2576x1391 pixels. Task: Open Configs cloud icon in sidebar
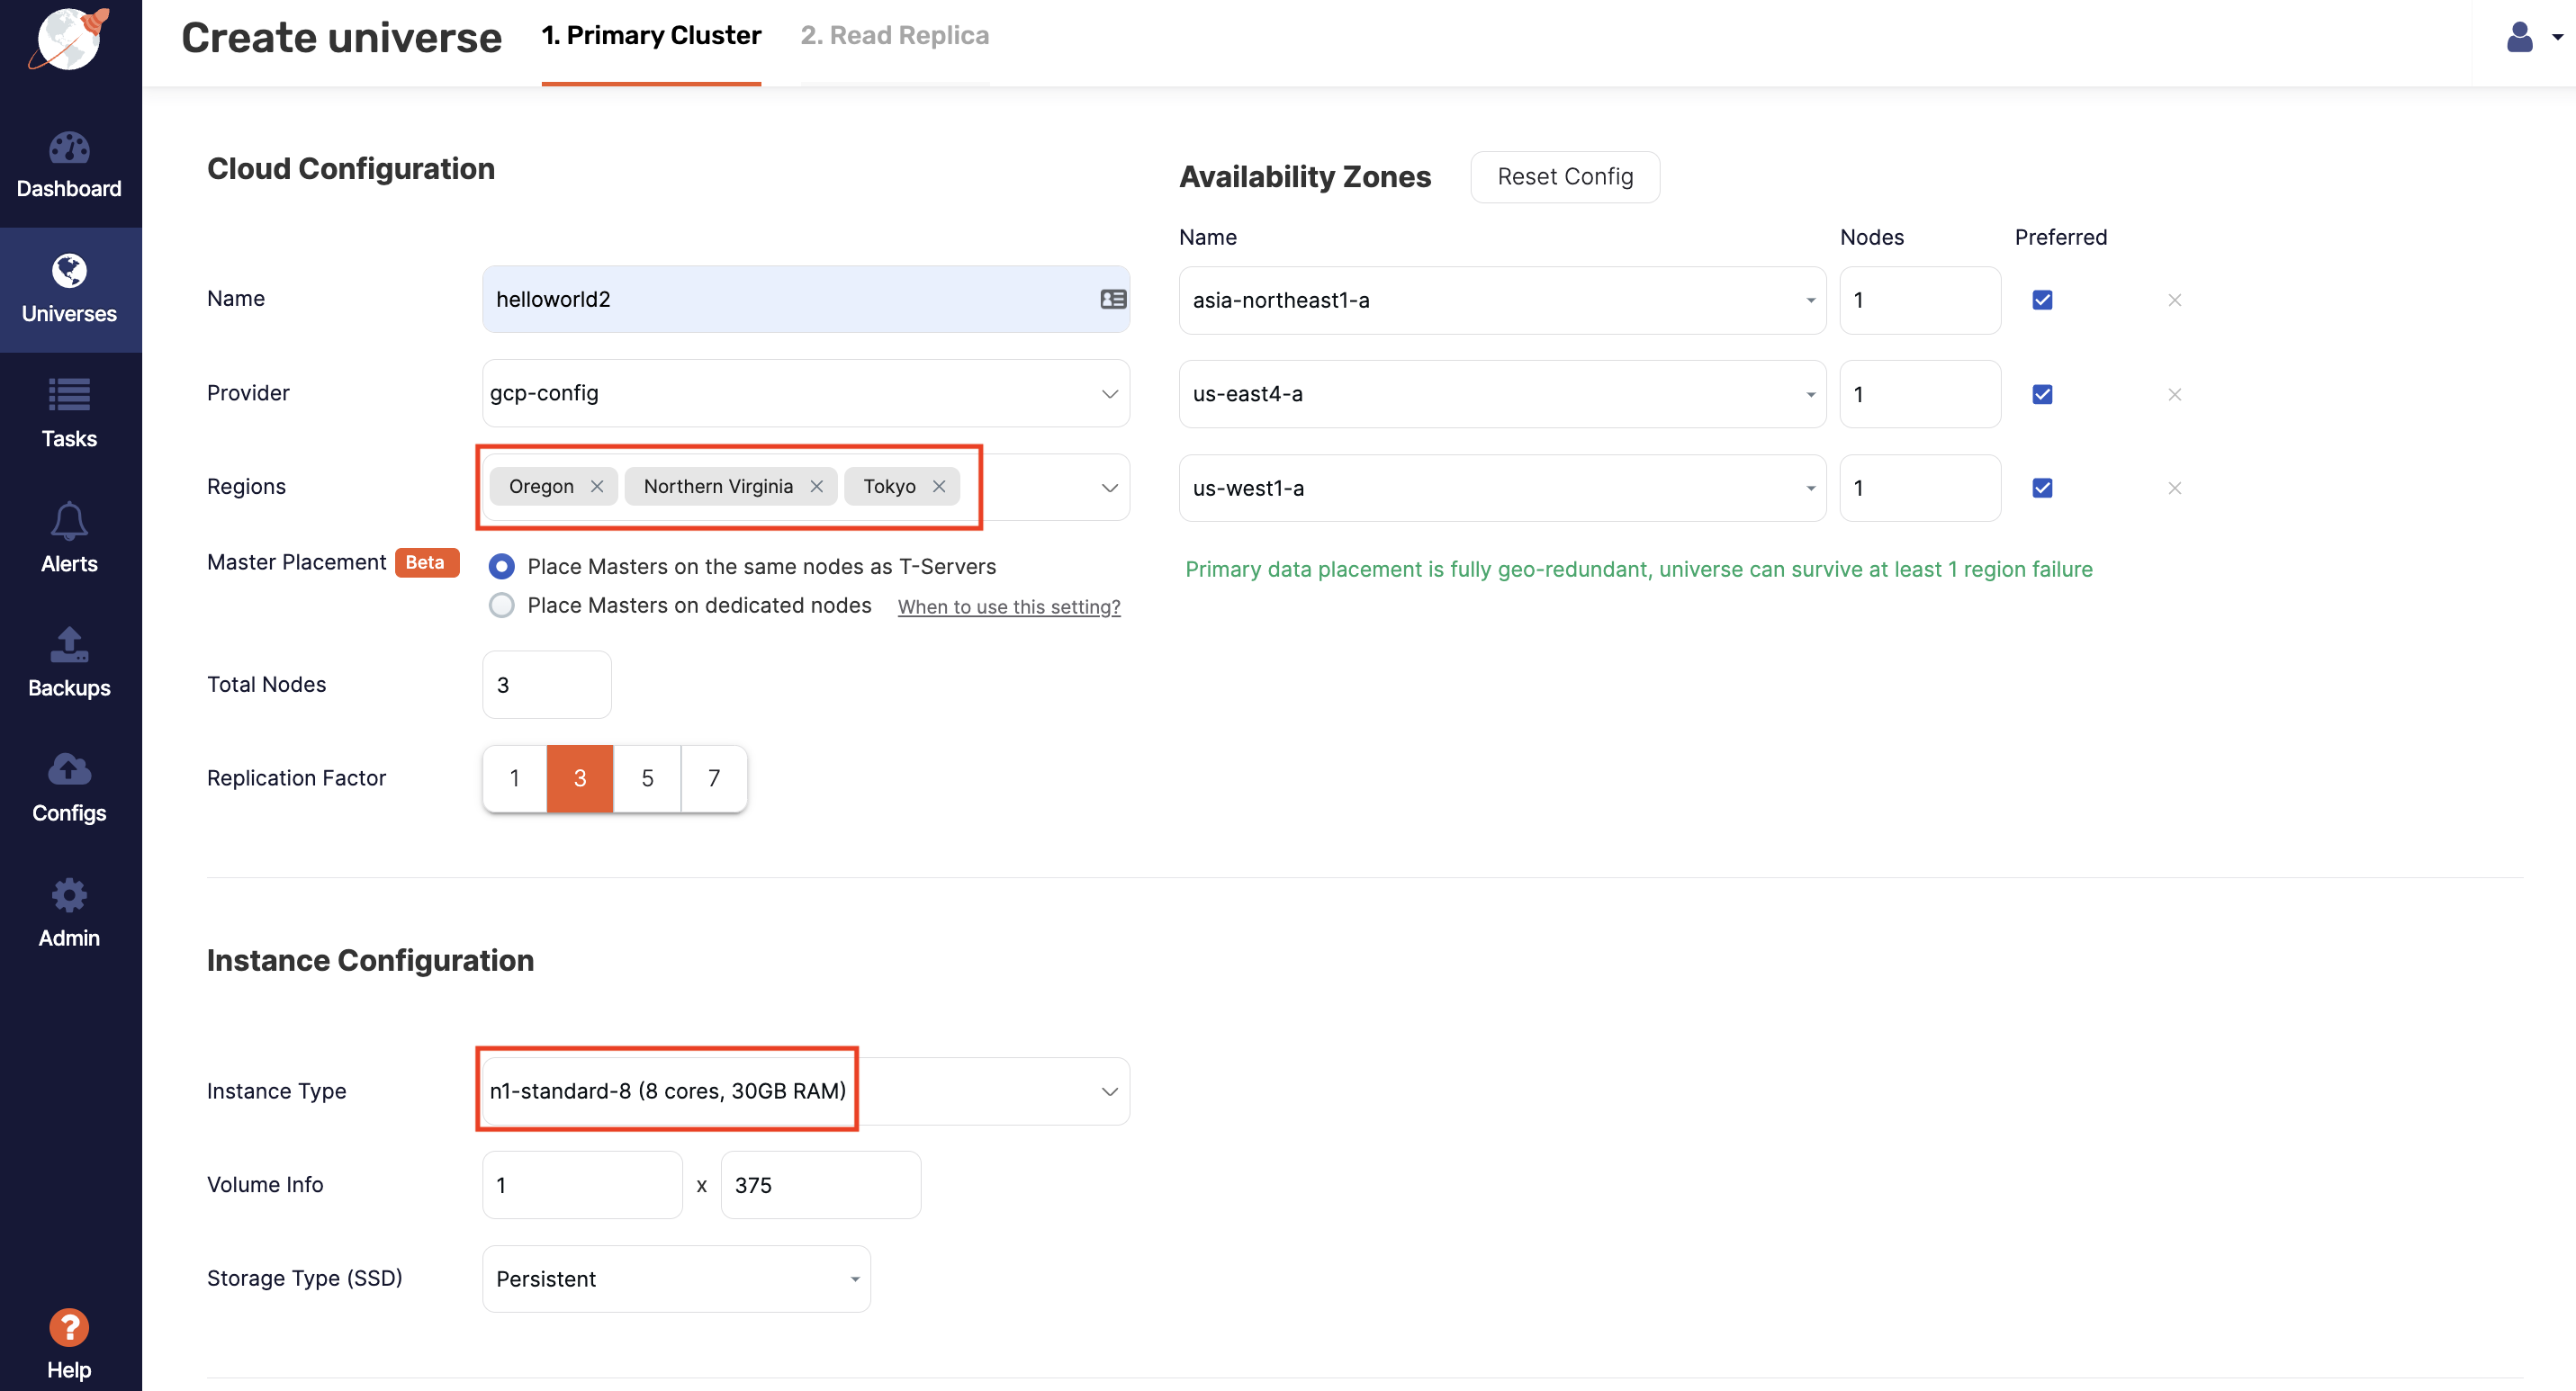[69, 786]
